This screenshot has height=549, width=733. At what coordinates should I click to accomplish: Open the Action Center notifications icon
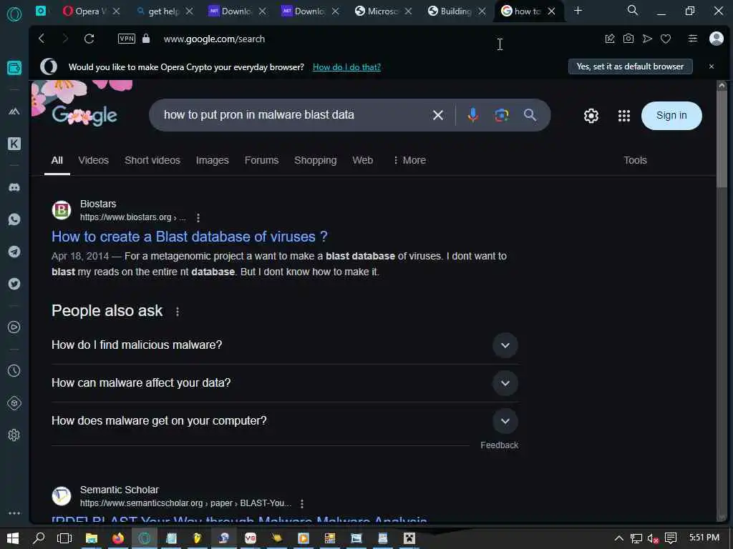coord(671,538)
